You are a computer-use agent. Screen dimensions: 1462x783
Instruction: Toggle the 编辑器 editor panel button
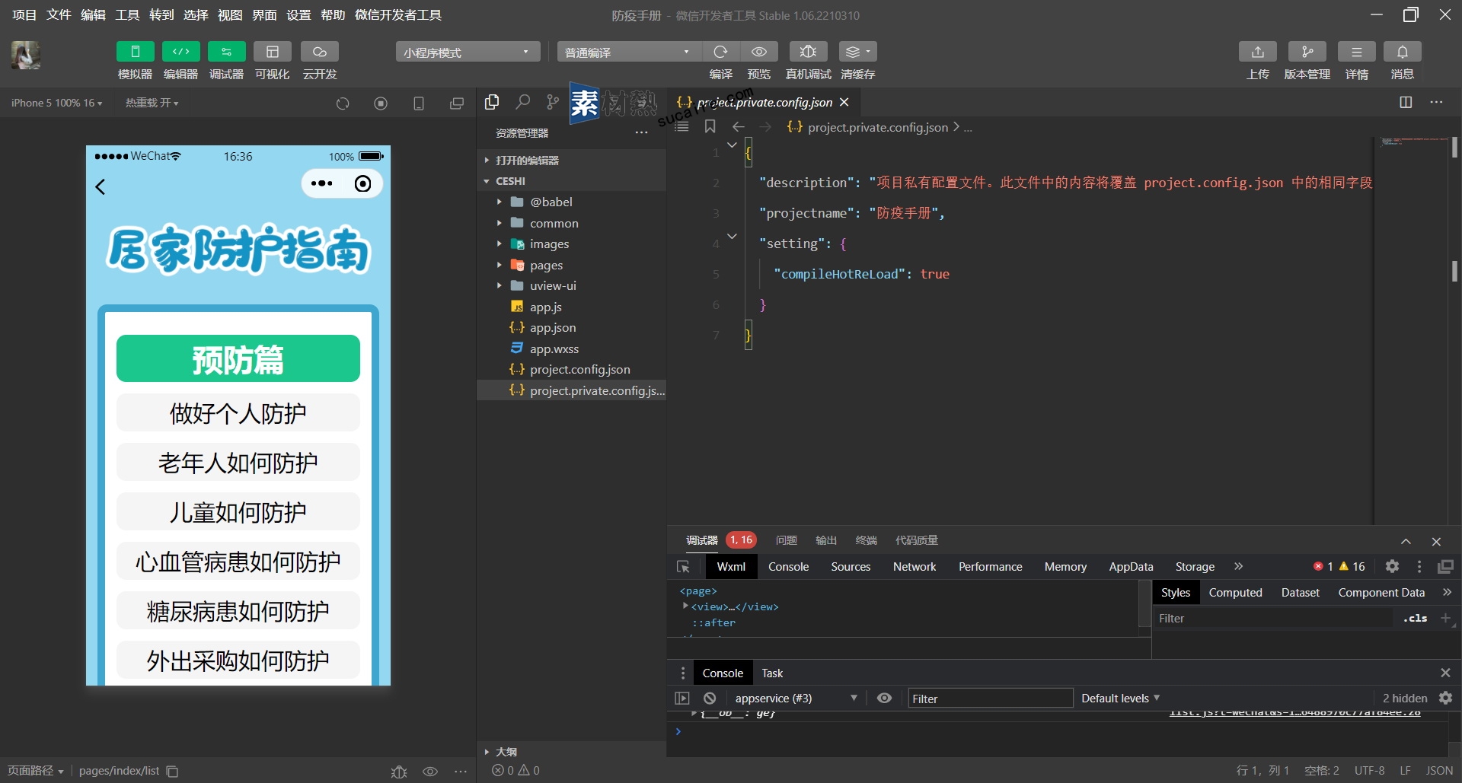(180, 52)
